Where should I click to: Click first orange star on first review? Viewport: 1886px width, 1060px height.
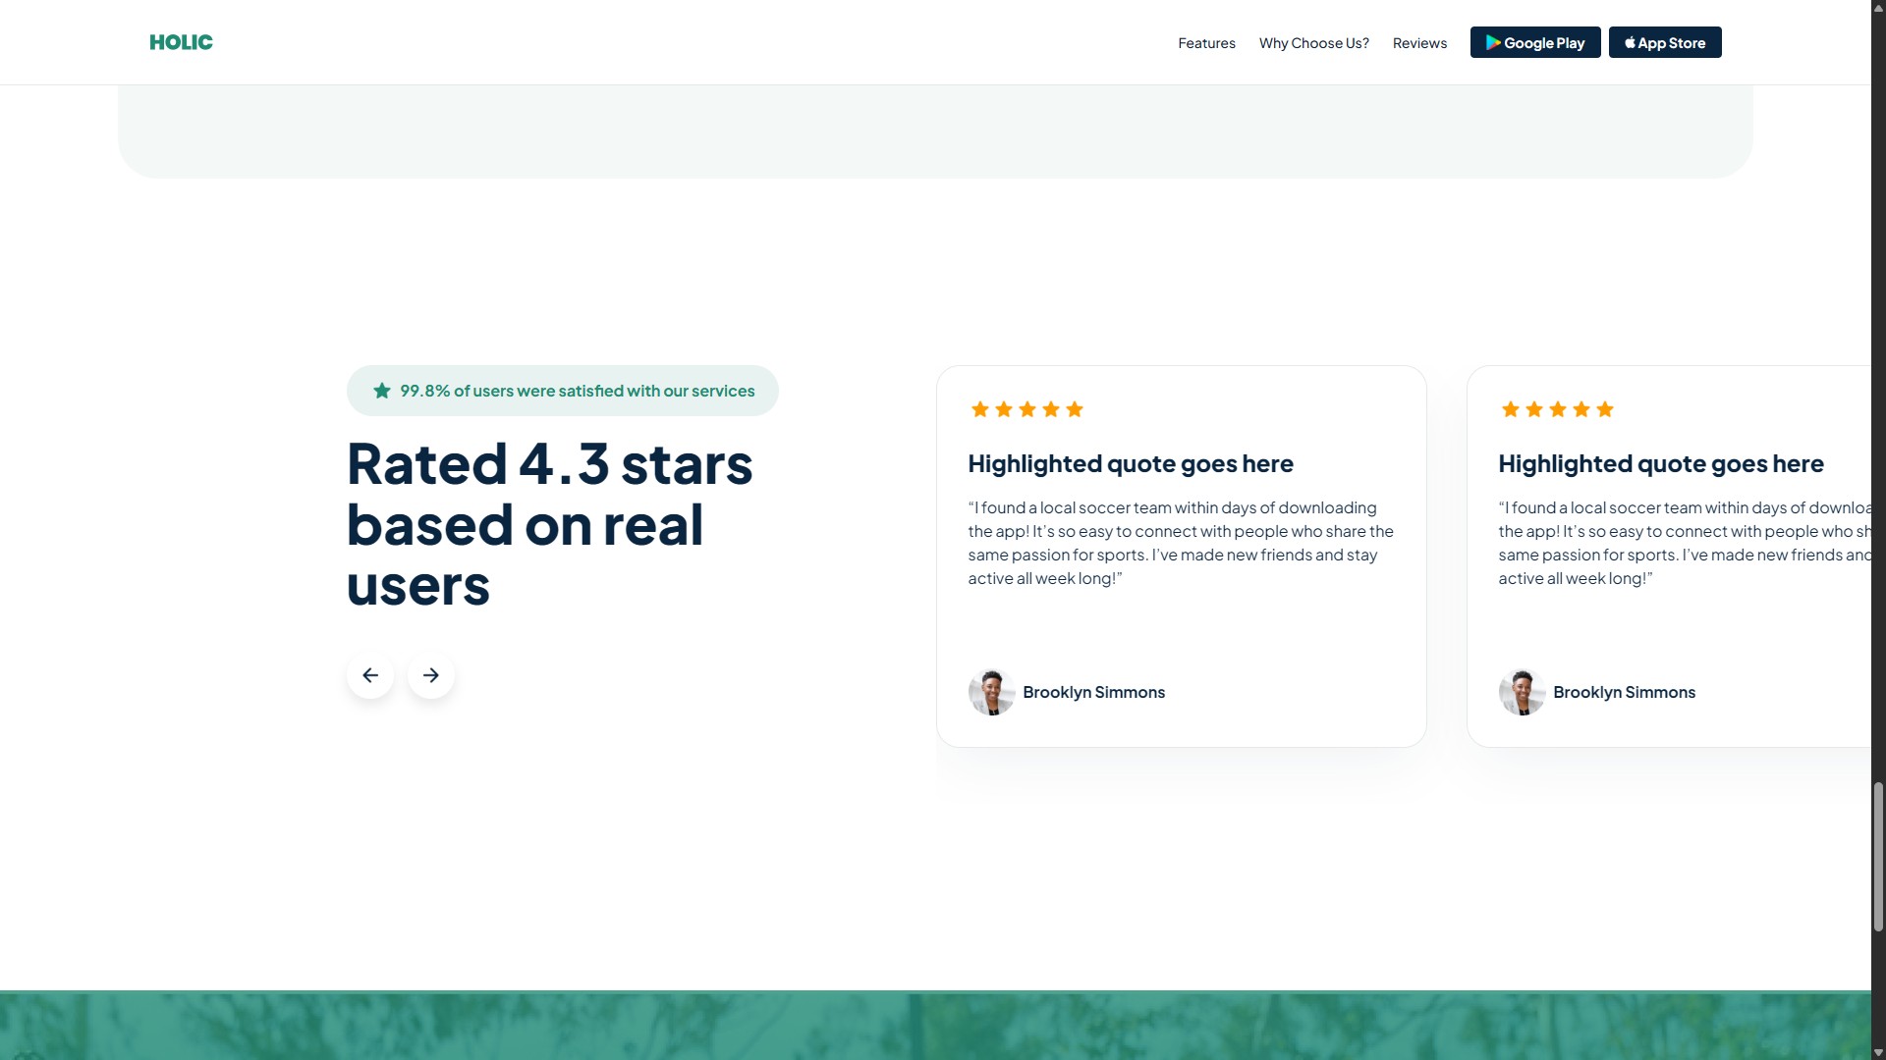pyautogui.click(x=979, y=409)
